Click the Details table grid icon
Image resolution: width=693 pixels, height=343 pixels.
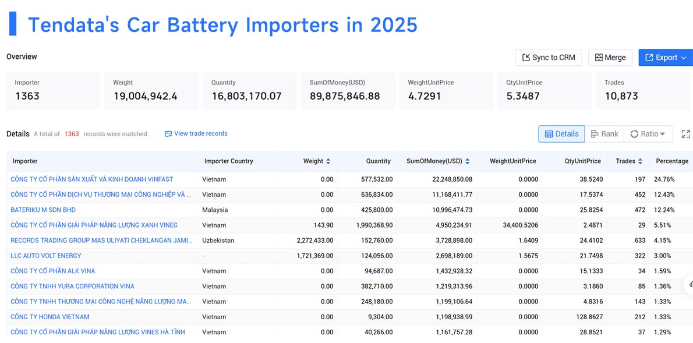[549, 134]
